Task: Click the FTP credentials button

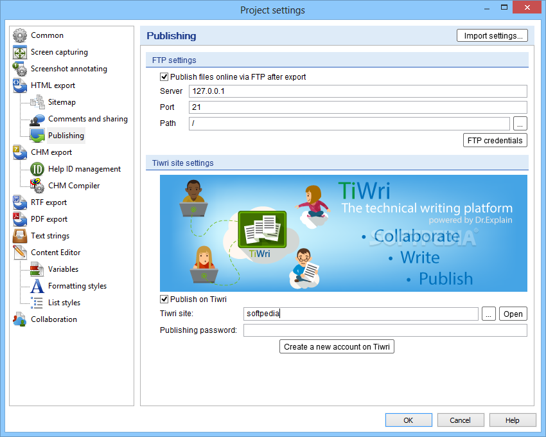Action: (495, 141)
